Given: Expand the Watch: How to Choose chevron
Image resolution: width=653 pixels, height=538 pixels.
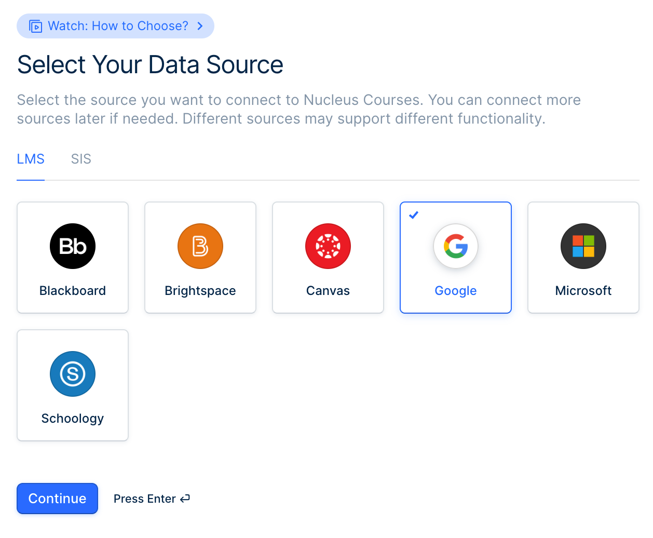Looking at the screenshot, I should (x=200, y=26).
